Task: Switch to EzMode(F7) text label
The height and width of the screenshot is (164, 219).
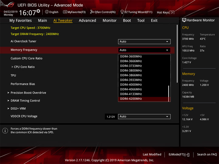Action: click(176, 154)
